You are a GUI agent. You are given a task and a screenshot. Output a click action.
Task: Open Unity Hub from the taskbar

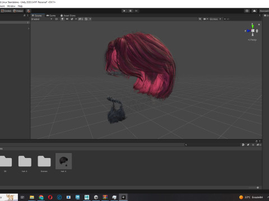(x=96, y=197)
